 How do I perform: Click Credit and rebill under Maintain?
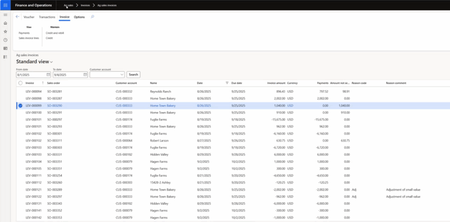[55, 33]
